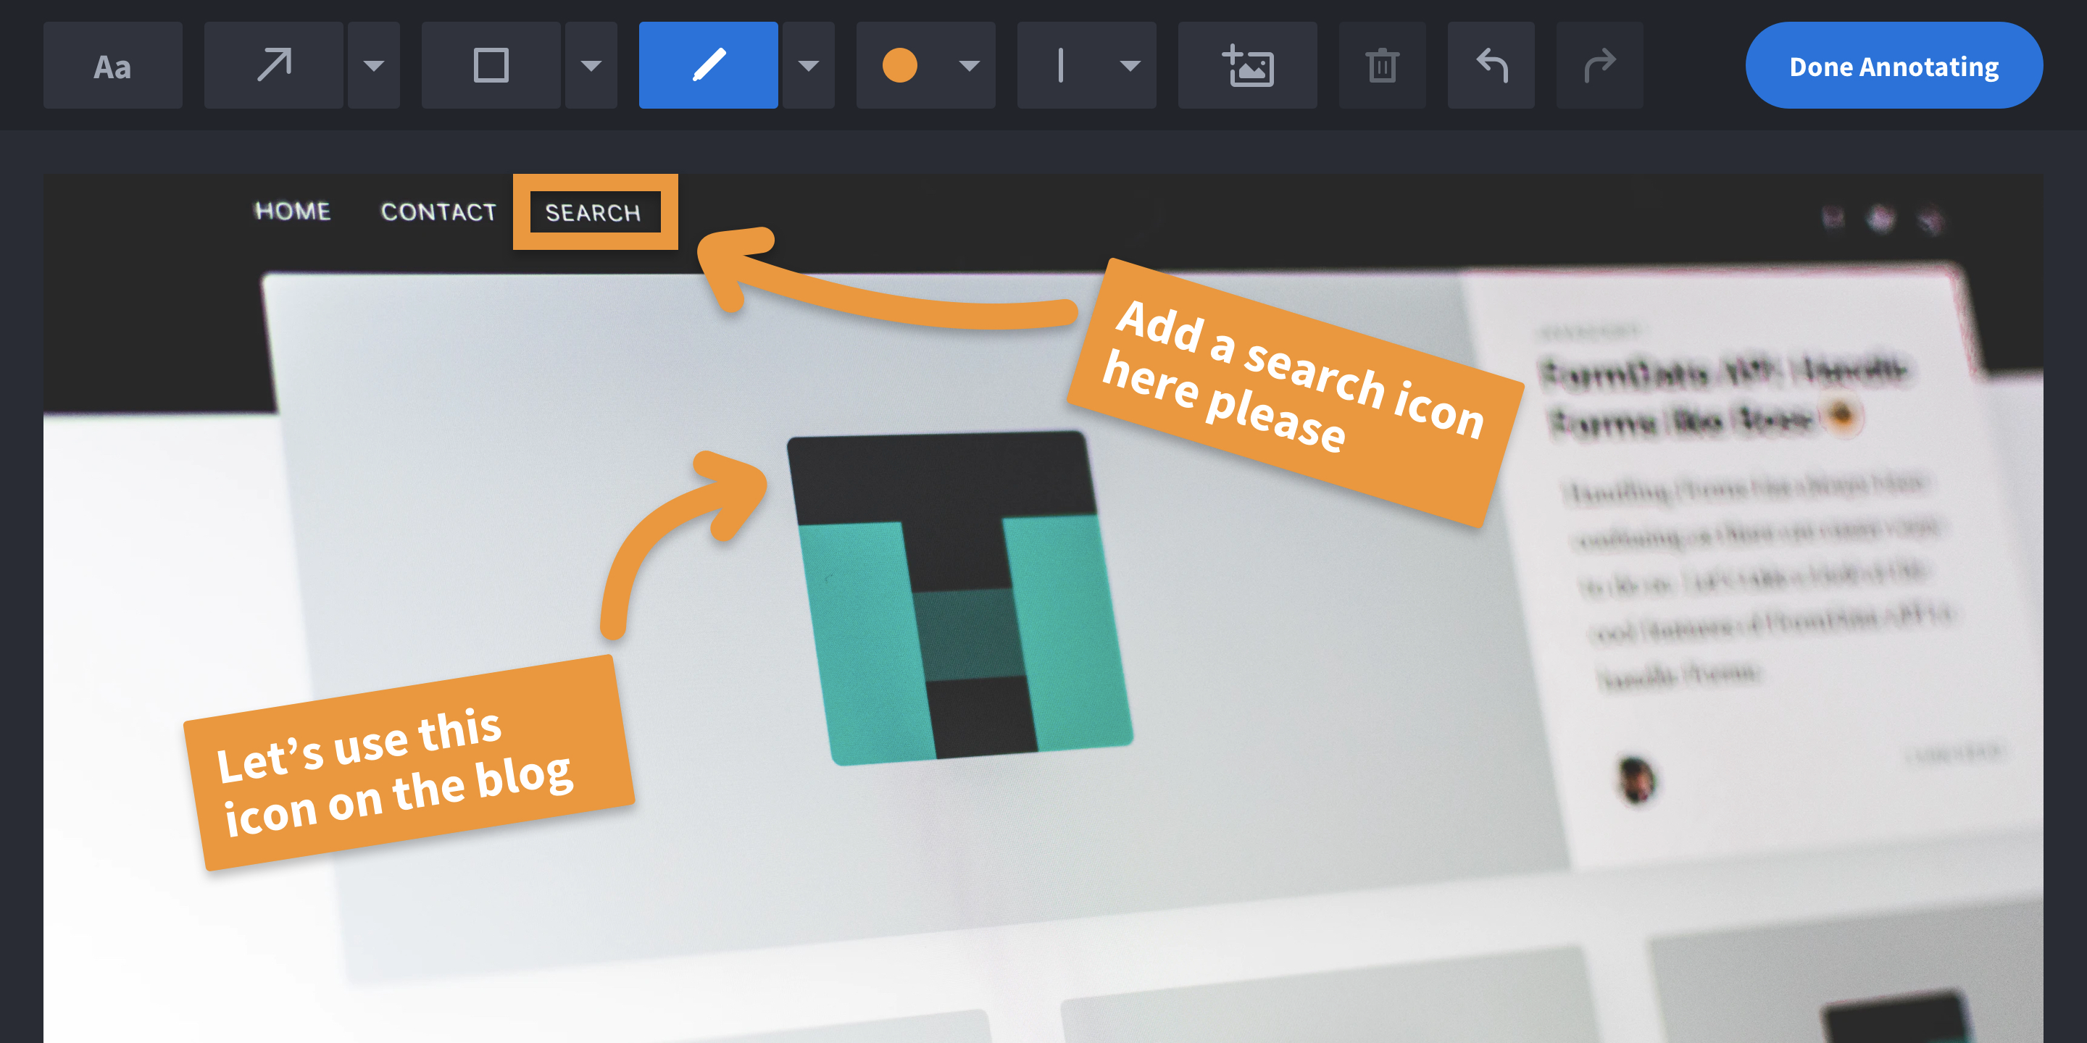Choose the line thickness control

point(1060,66)
